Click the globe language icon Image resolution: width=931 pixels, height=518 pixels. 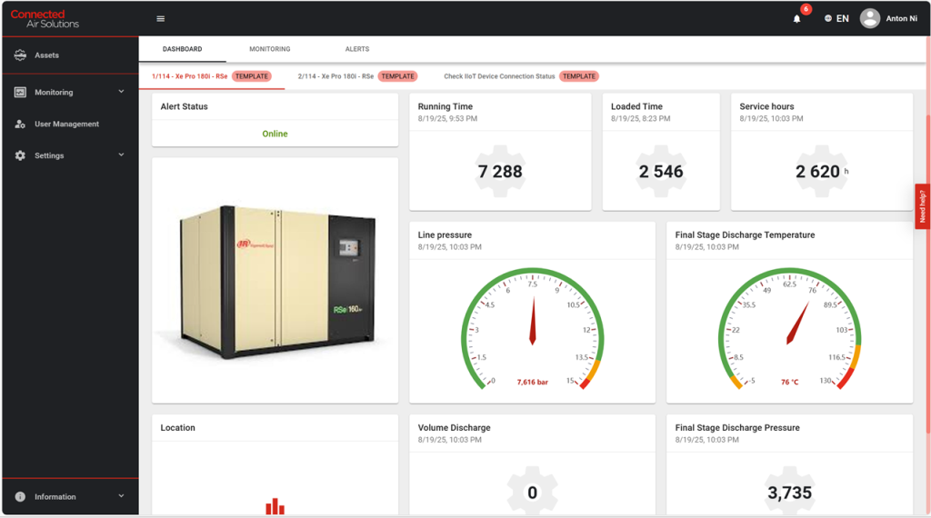click(x=827, y=18)
